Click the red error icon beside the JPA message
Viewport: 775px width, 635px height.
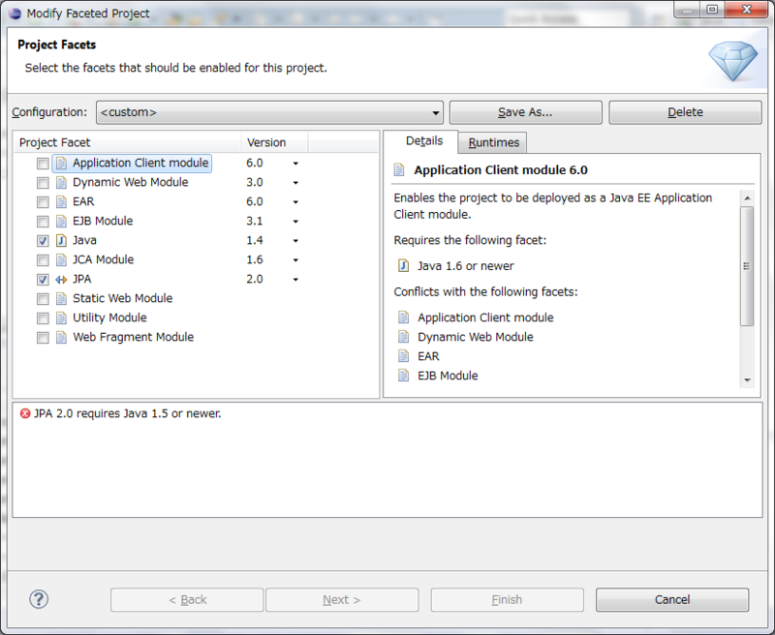[25, 413]
